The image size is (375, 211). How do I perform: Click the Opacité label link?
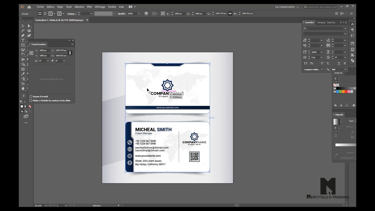click(121, 13)
